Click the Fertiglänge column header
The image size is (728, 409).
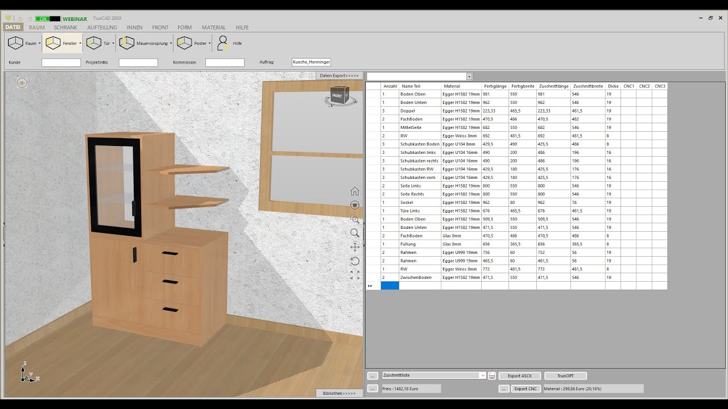(x=495, y=86)
